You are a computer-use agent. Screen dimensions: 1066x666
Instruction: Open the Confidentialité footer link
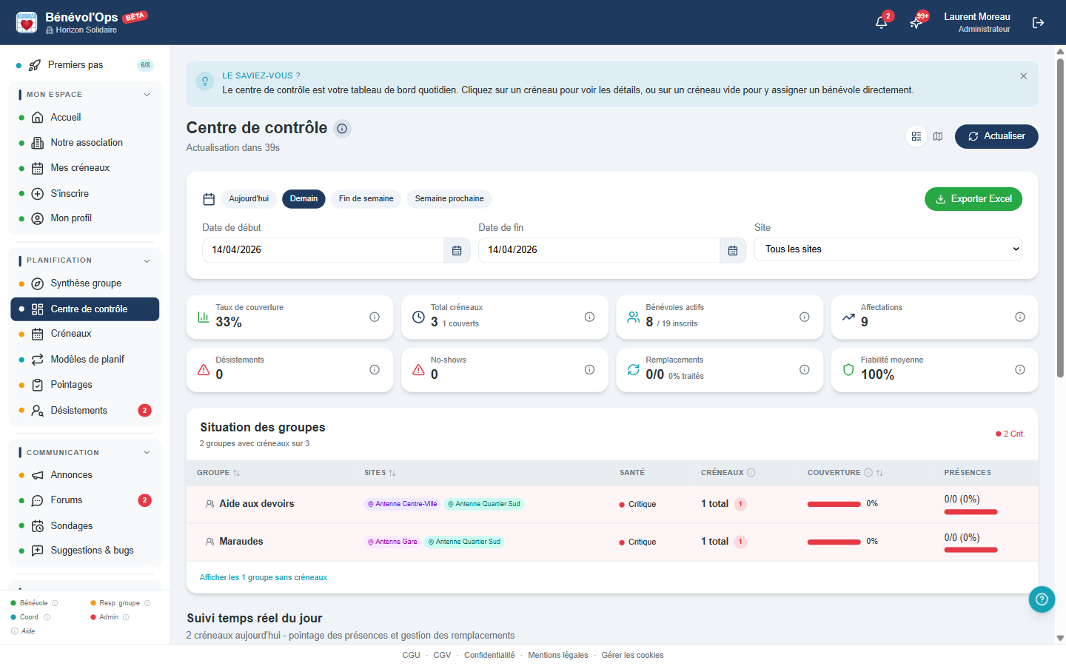[x=489, y=656]
